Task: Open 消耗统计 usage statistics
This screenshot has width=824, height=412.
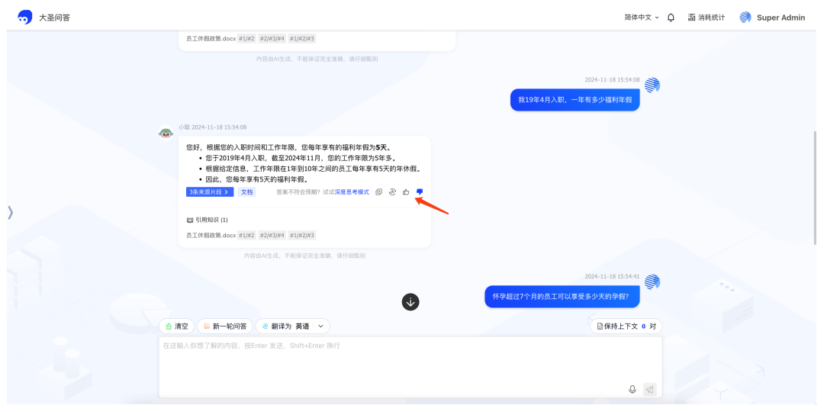Action: (706, 18)
